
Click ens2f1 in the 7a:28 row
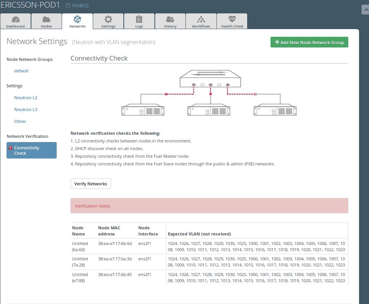tap(145, 259)
